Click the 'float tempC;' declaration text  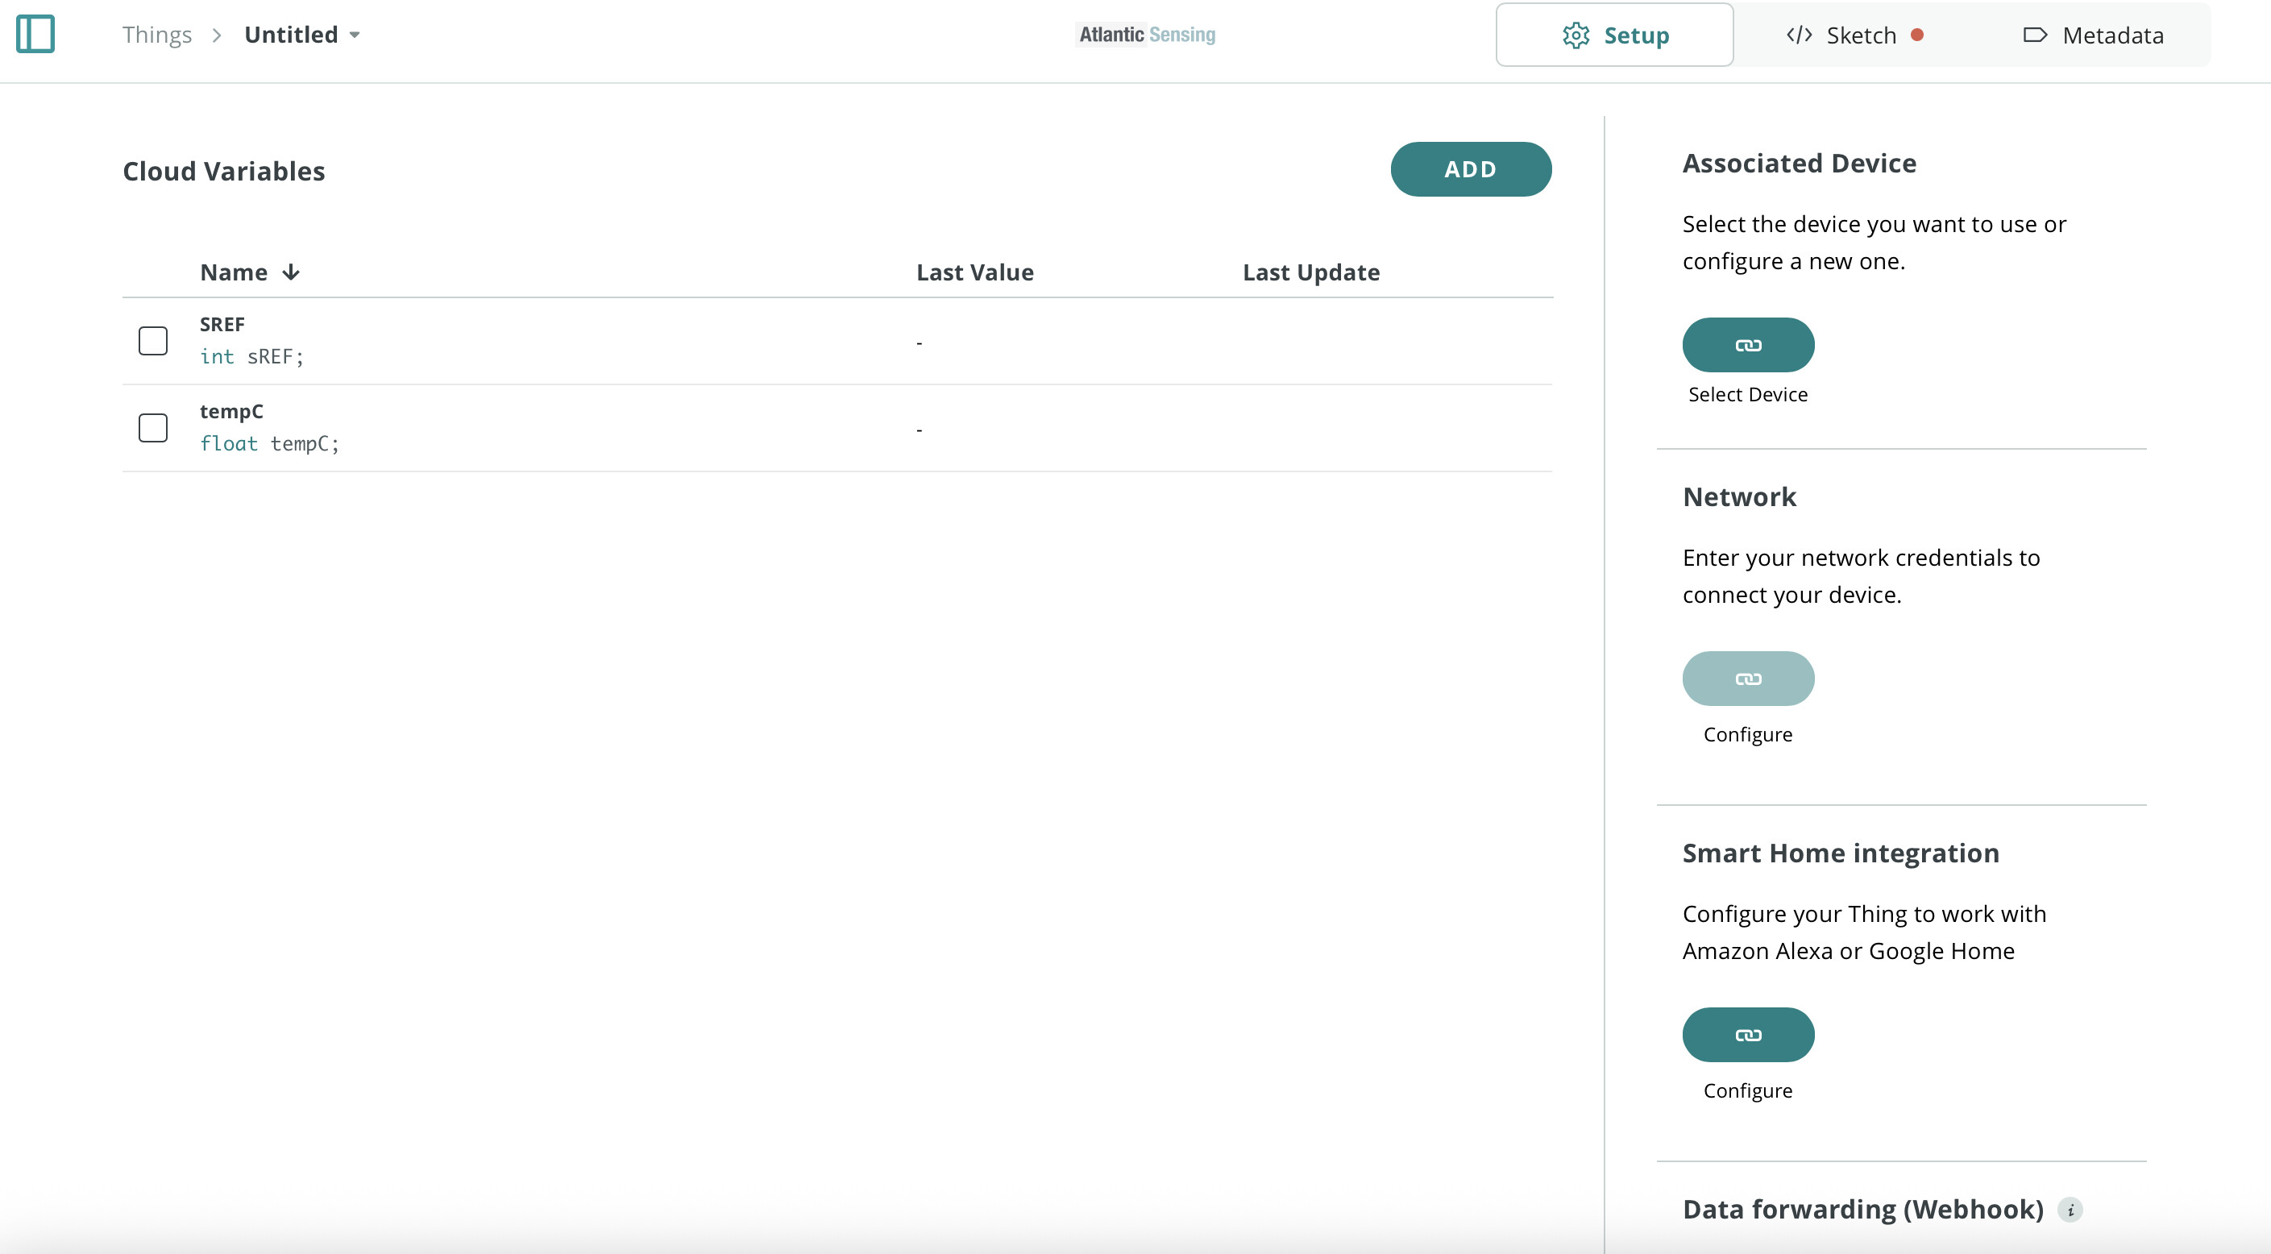(269, 443)
